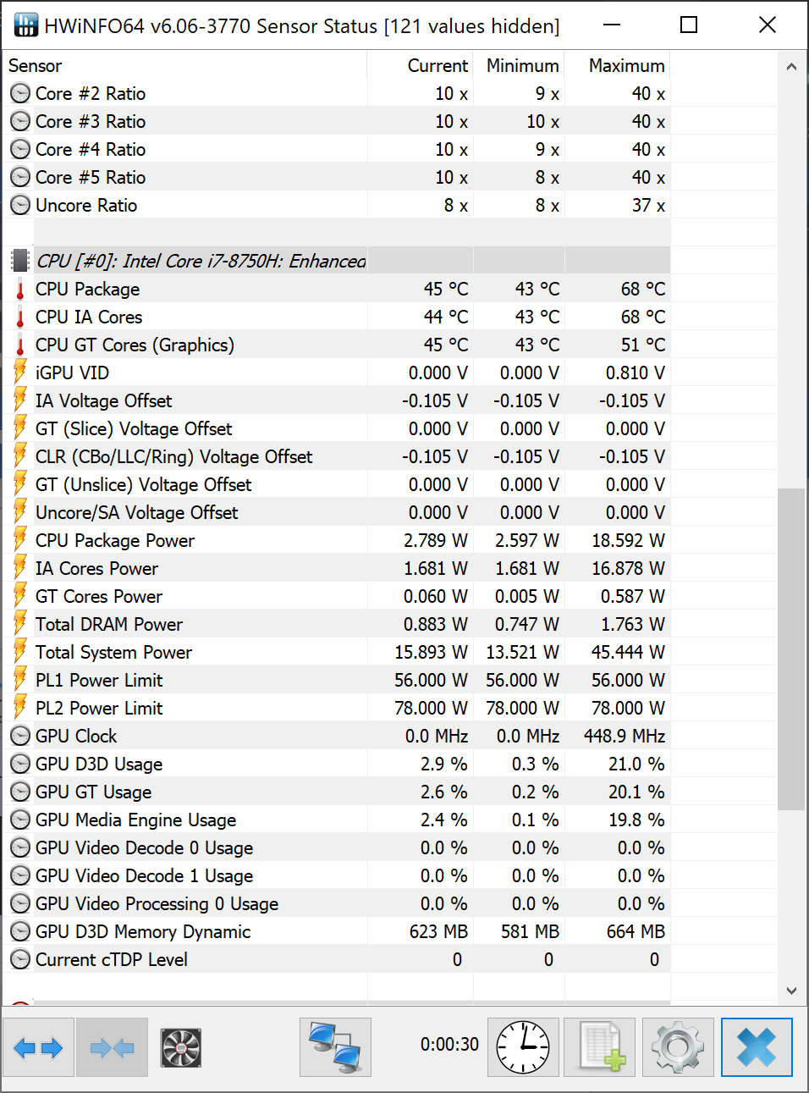Image resolution: width=809 pixels, height=1093 pixels.
Task: Click the lightning icon beside iGPU VID
Action: pyautogui.click(x=20, y=373)
